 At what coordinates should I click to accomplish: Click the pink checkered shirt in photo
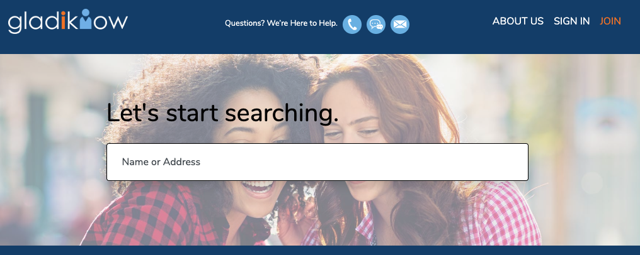pos(502,215)
